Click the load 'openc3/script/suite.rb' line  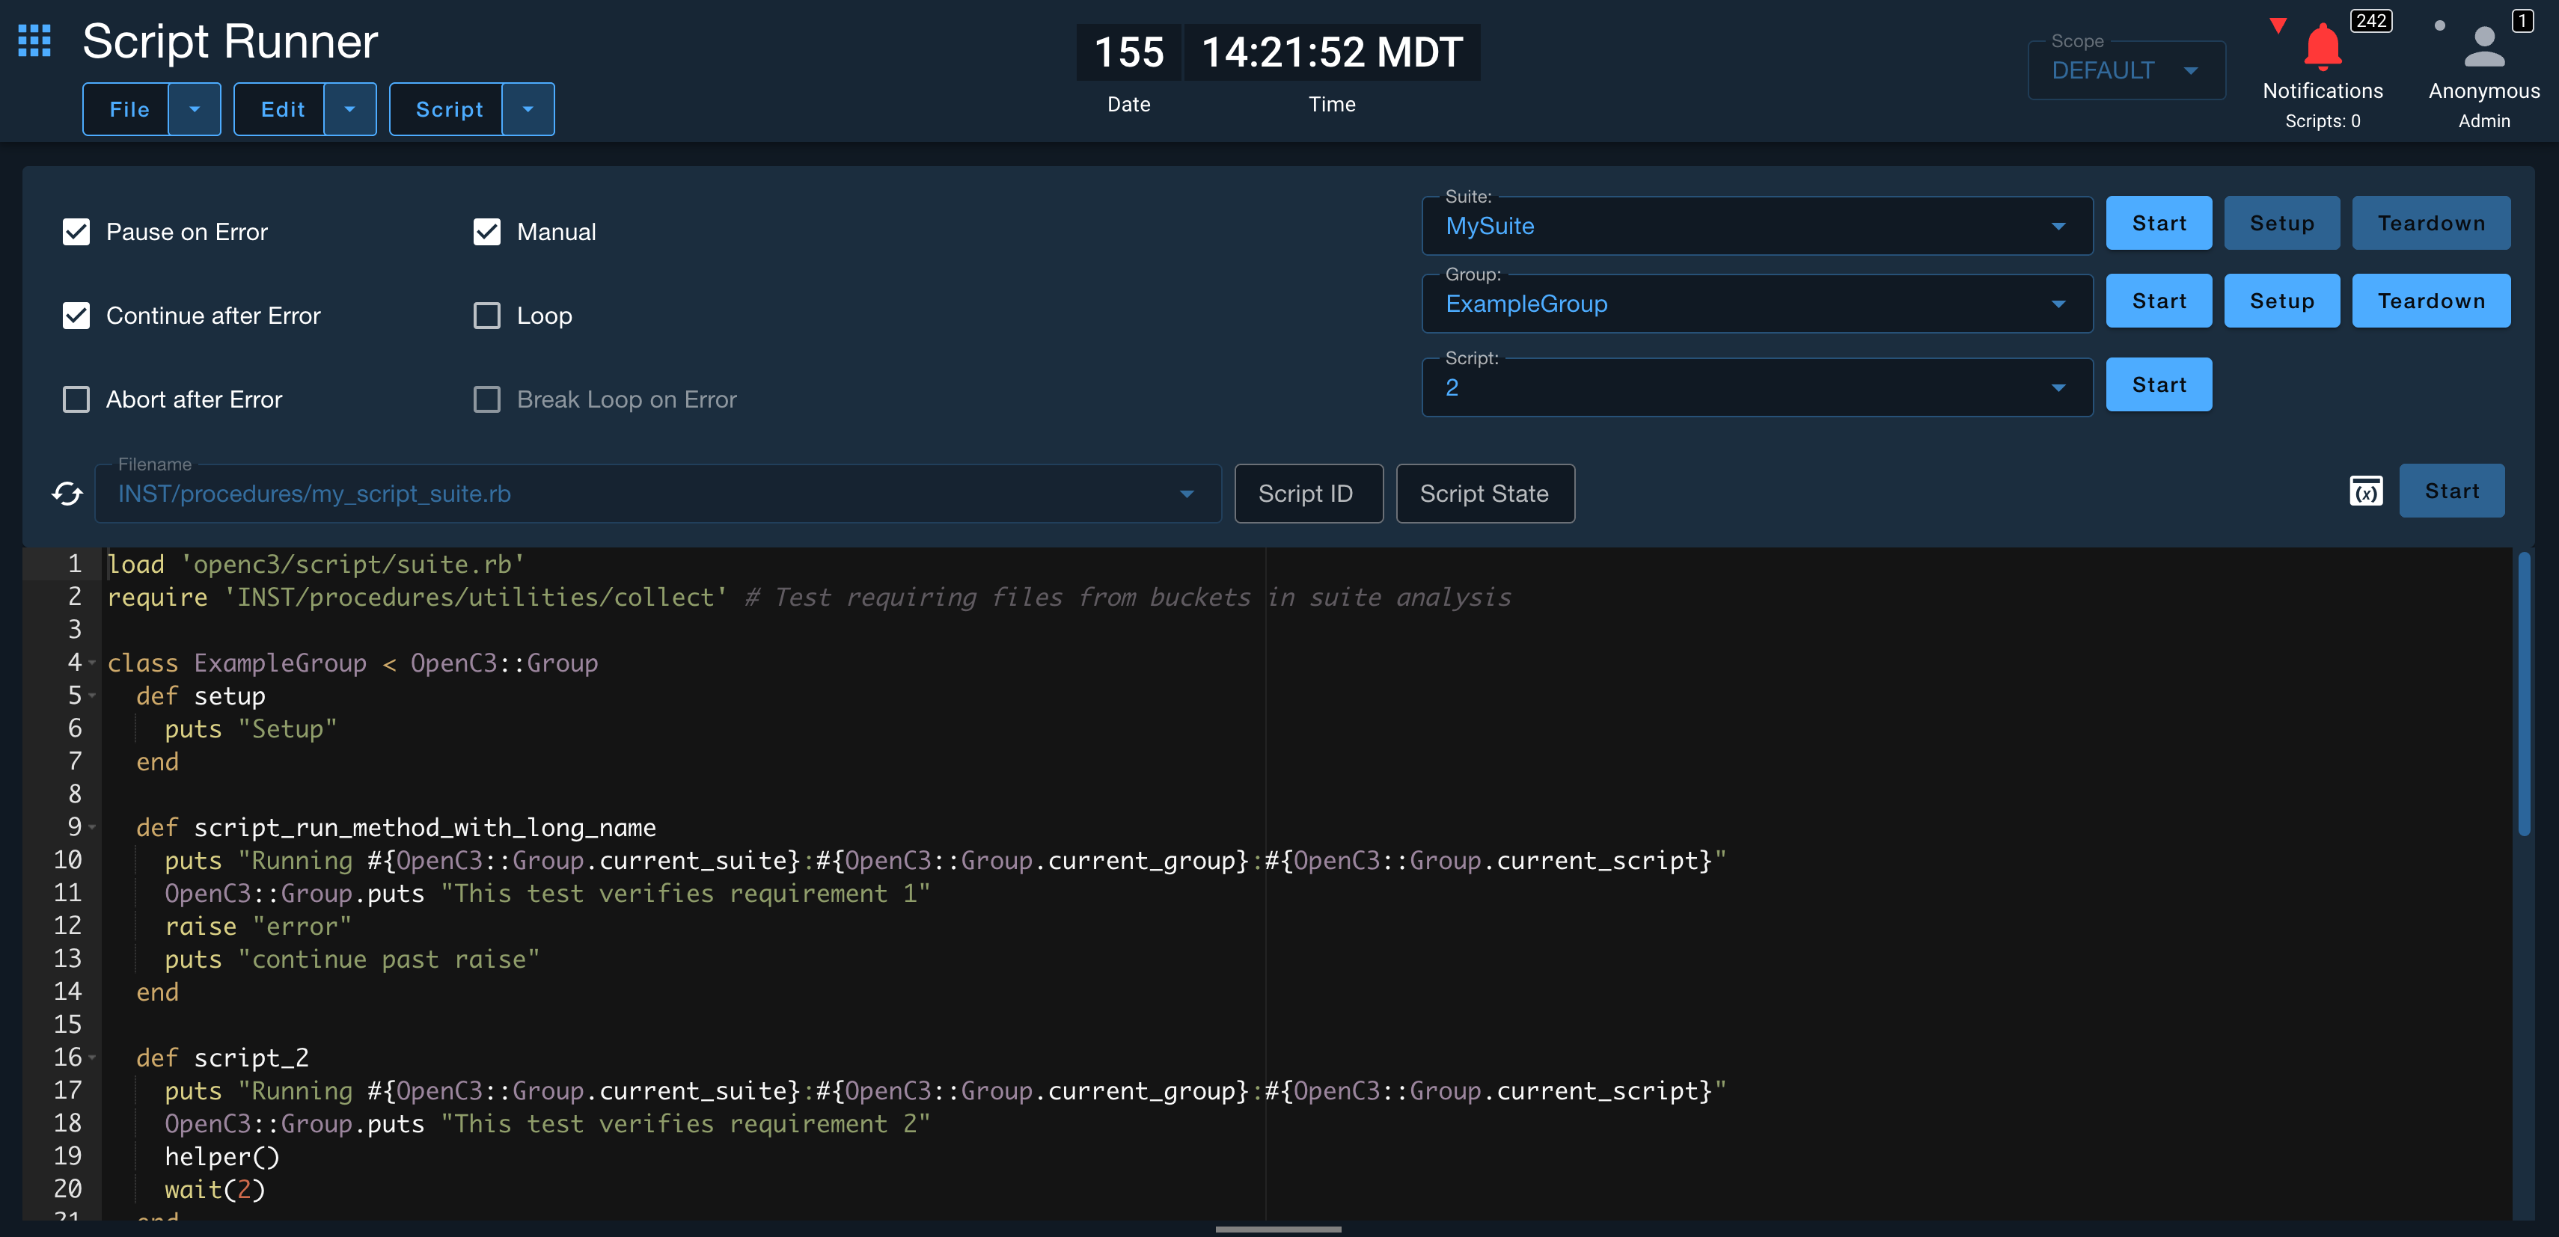click(316, 564)
